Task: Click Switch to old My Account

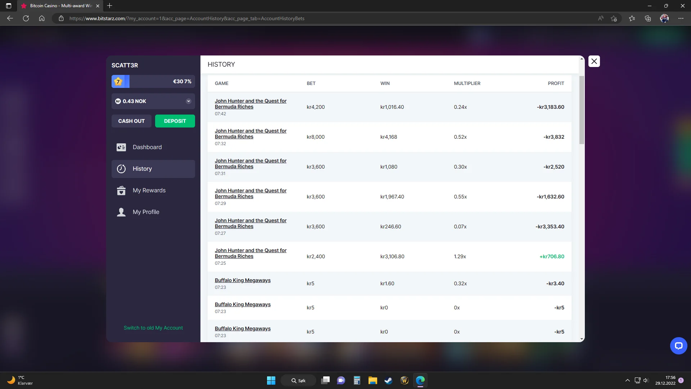Action: pos(153,328)
